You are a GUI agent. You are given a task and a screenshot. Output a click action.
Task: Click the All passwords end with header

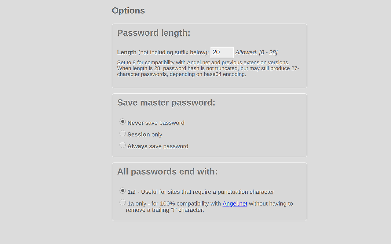click(x=167, y=171)
